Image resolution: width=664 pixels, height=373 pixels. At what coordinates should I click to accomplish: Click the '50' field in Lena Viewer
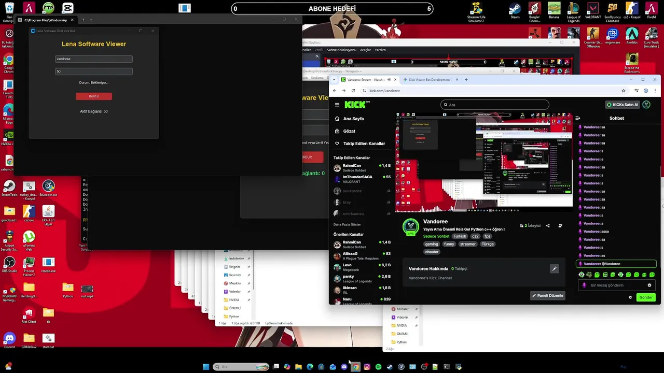pyautogui.click(x=94, y=71)
